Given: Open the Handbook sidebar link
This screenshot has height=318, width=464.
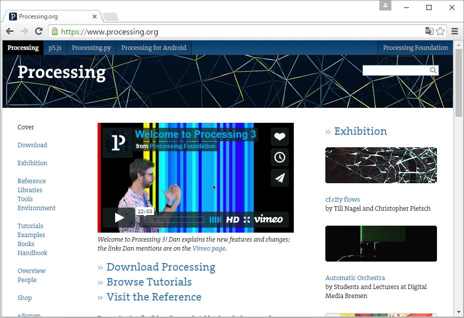Looking at the screenshot, I should [x=32, y=253].
